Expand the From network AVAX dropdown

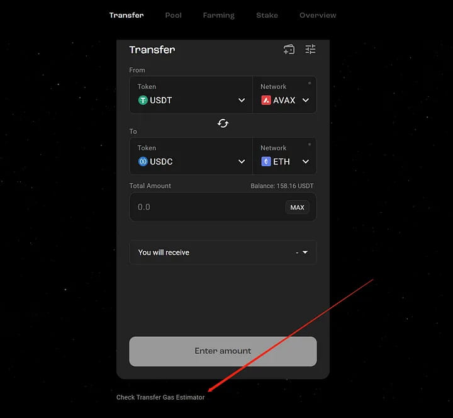284,94
